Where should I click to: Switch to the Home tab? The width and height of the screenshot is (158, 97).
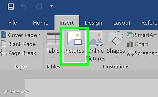[41, 23]
